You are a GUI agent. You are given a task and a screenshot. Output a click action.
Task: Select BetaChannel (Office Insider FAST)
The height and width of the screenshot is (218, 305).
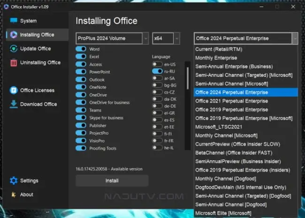coord(246,153)
